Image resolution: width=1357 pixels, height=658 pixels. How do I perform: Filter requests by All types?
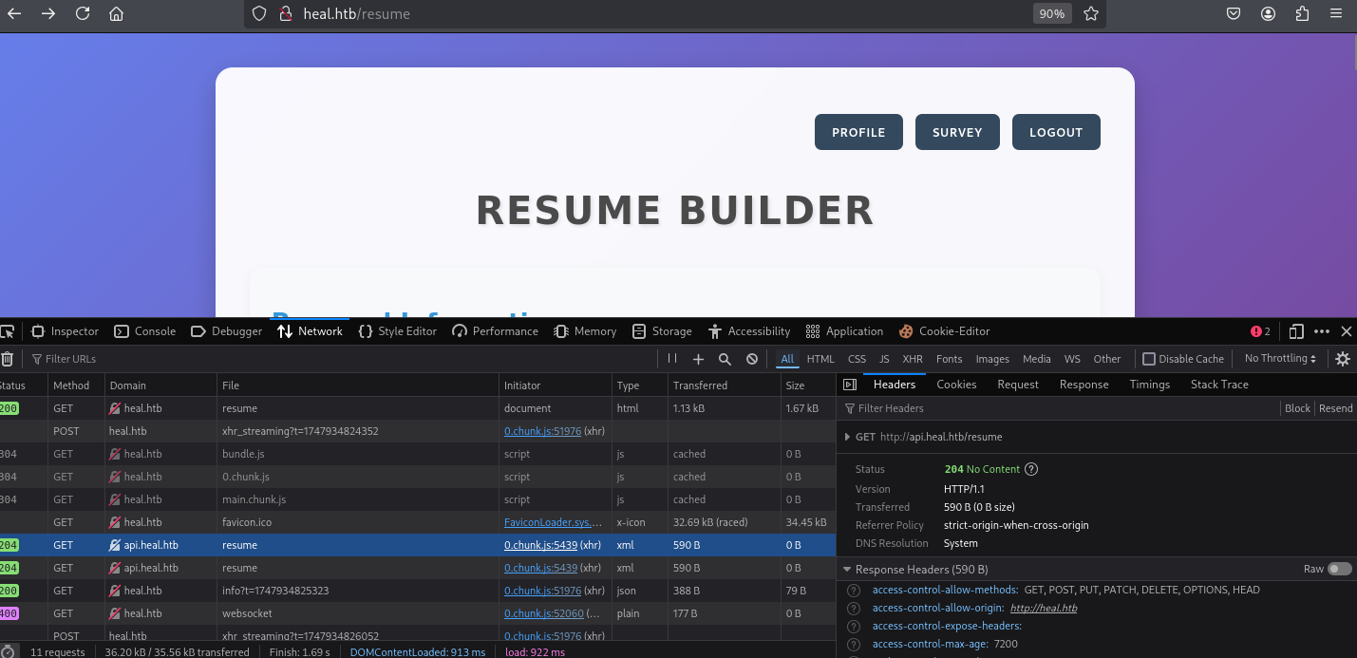pos(787,359)
